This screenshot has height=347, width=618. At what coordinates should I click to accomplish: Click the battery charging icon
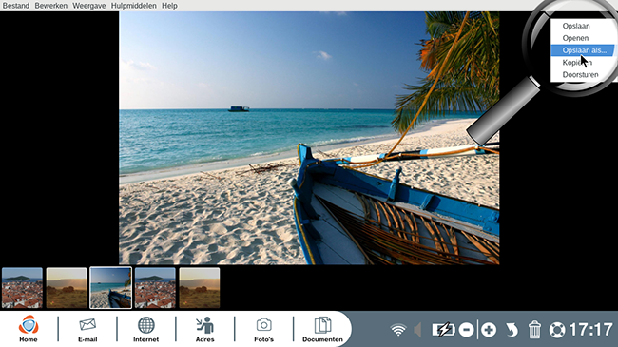(x=443, y=330)
